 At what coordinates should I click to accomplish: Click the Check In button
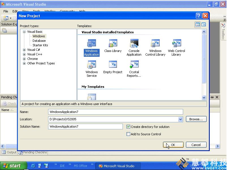[9, 104]
